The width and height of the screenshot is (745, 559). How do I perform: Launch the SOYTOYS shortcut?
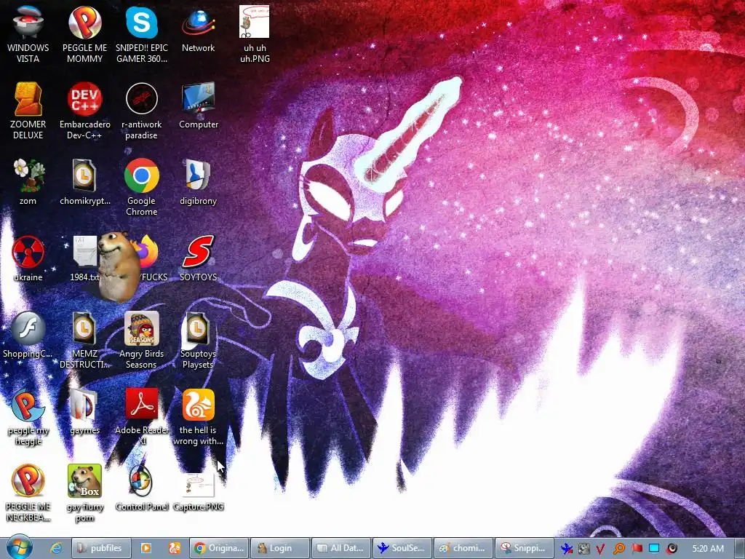[198, 258]
